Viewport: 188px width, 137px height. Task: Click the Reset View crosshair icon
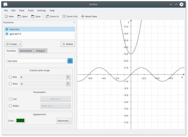tap(83, 16)
